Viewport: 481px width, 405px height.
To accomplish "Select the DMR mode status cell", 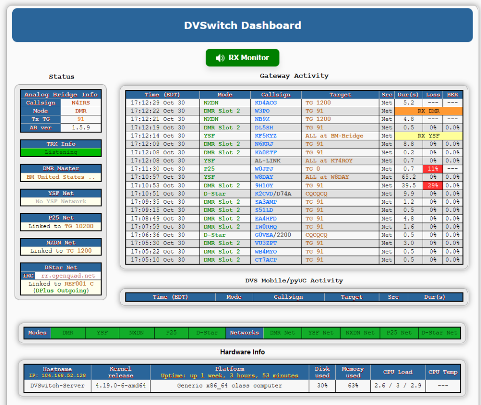I will (68, 333).
